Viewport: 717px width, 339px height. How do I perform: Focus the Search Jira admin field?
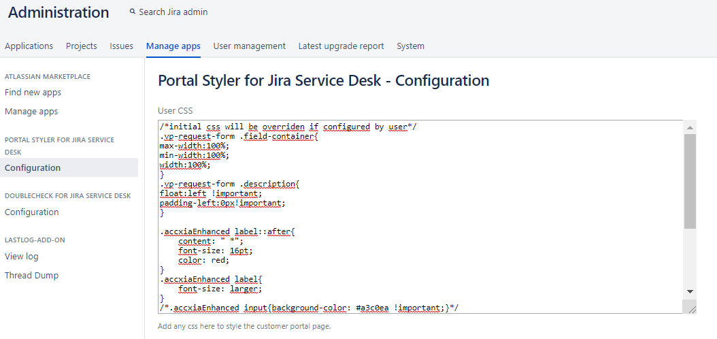point(173,12)
